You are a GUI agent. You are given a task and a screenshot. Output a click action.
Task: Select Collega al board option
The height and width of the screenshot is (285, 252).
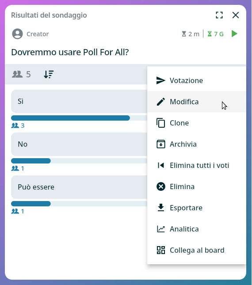tap(197, 250)
